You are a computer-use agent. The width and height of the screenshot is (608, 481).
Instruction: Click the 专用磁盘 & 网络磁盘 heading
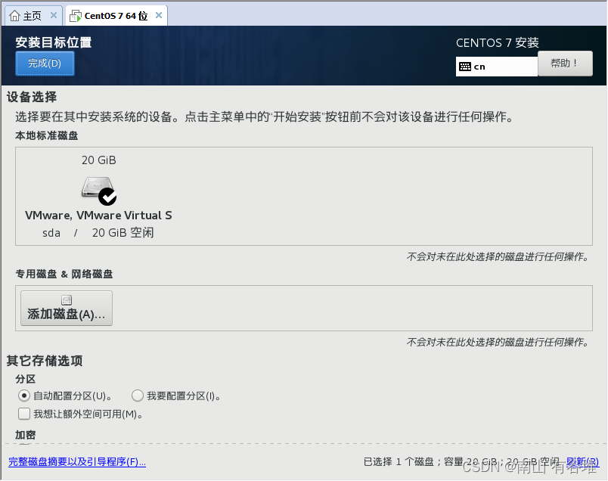(x=64, y=275)
